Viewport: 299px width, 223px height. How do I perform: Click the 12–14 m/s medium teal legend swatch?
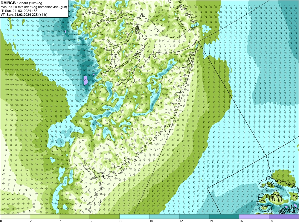point(194,216)
